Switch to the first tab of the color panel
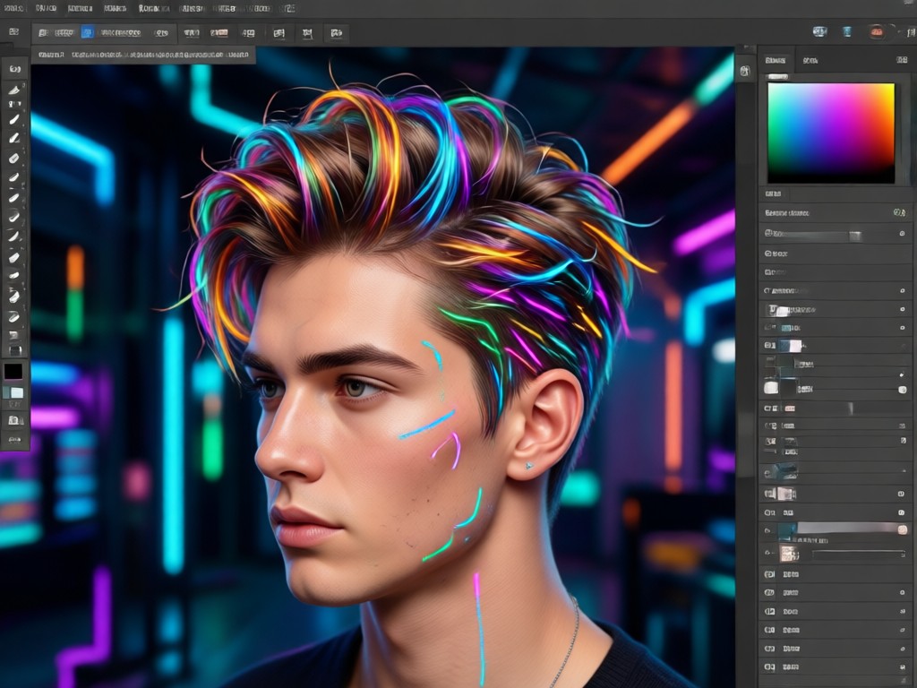The width and height of the screenshot is (917, 688). (776, 60)
